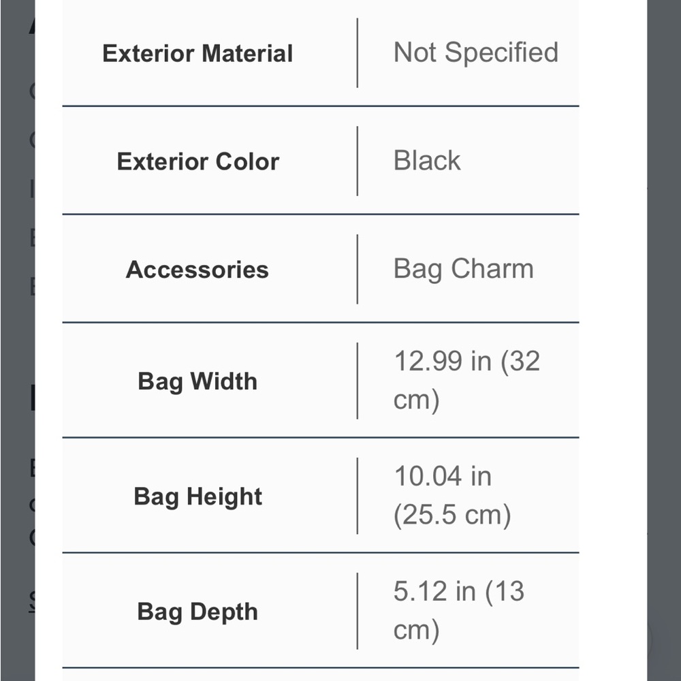Click the divider in Exterior Color row
The height and width of the screenshot is (681, 681).
tap(358, 161)
